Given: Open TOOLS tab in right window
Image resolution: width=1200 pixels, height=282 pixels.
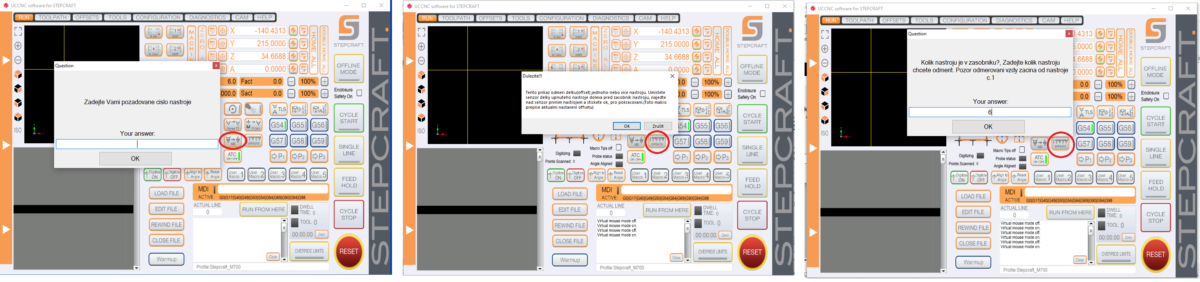Looking at the screenshot, I should (924, 21).
